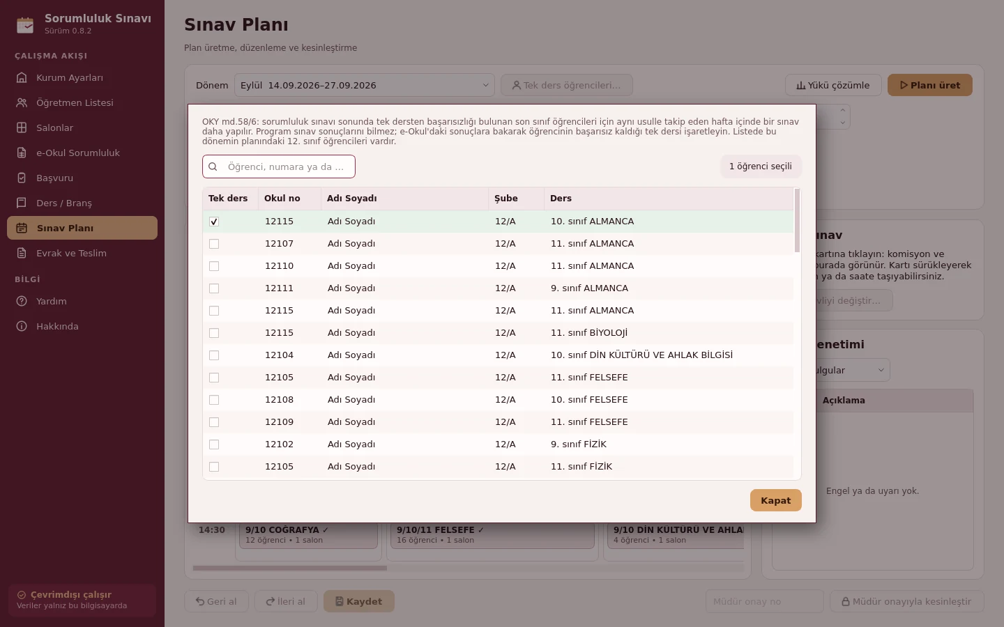
Task: Click the student table vertical scrollbar
Action: [x=797, y=220]
